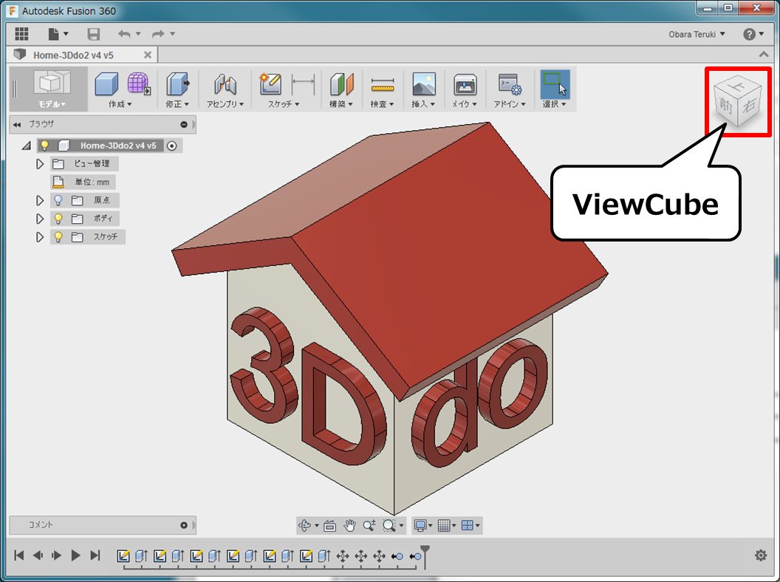780x582 pixels.
Task: Click the Insert (挿入) image icon
Action: (x=422, y=83)
